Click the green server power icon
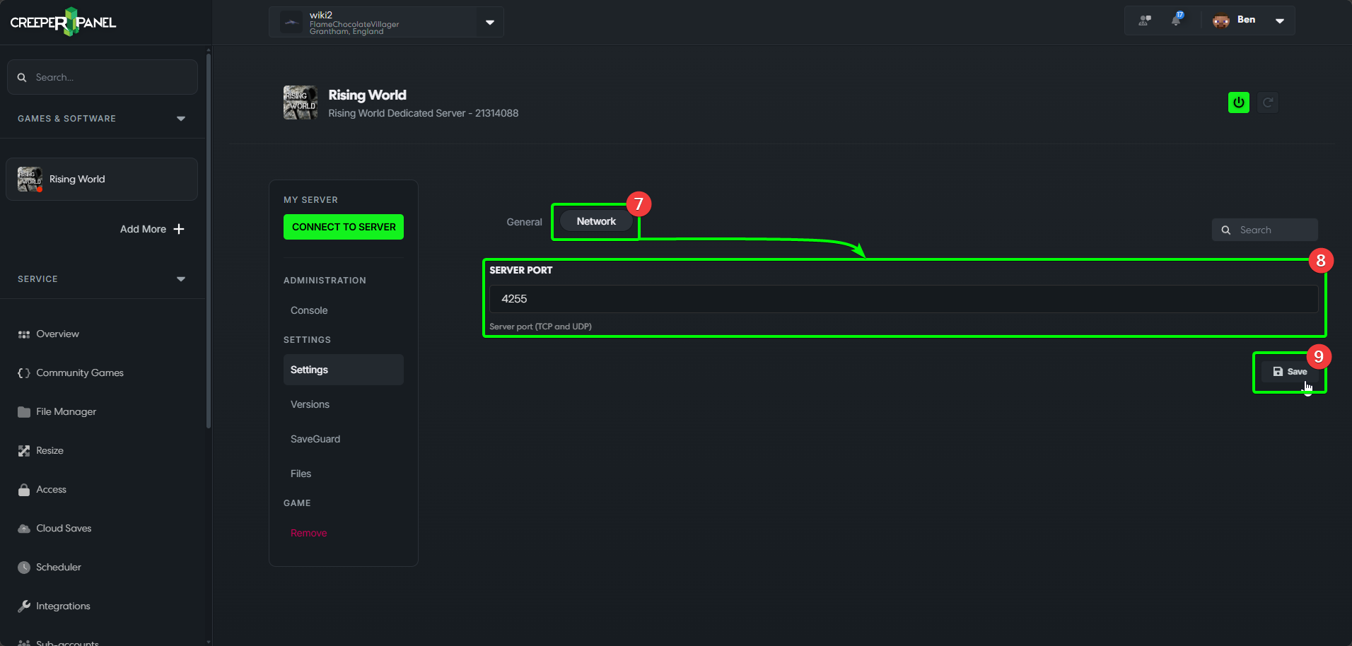This screenshot has height=646, width=1352. tap(1238, 102)
